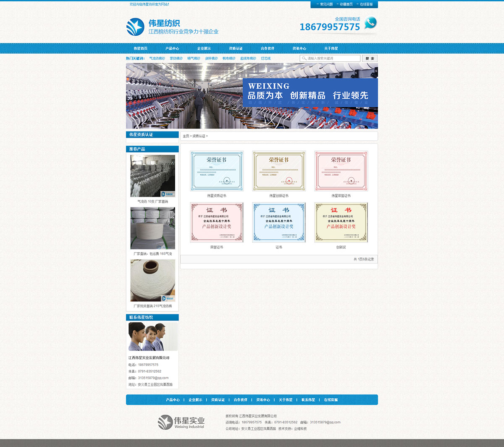Click the phone consultation bubble icon
The width and height of the screenshot is (504, 447).
(370, 23)
